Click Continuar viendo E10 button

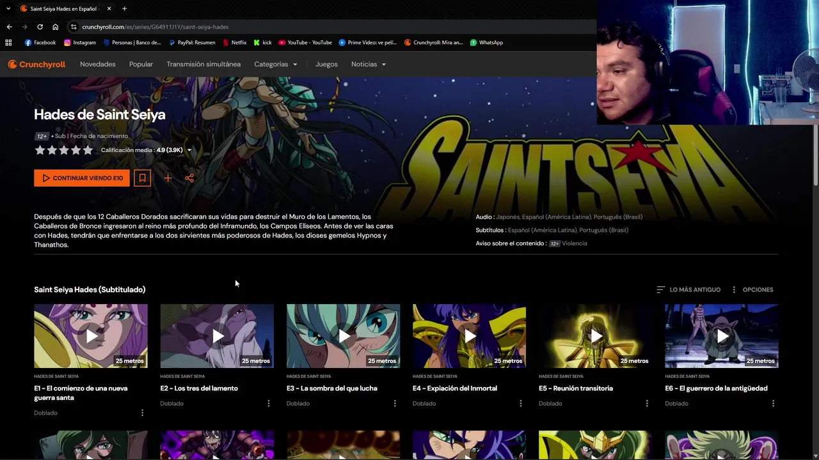[x=82, y=178]
